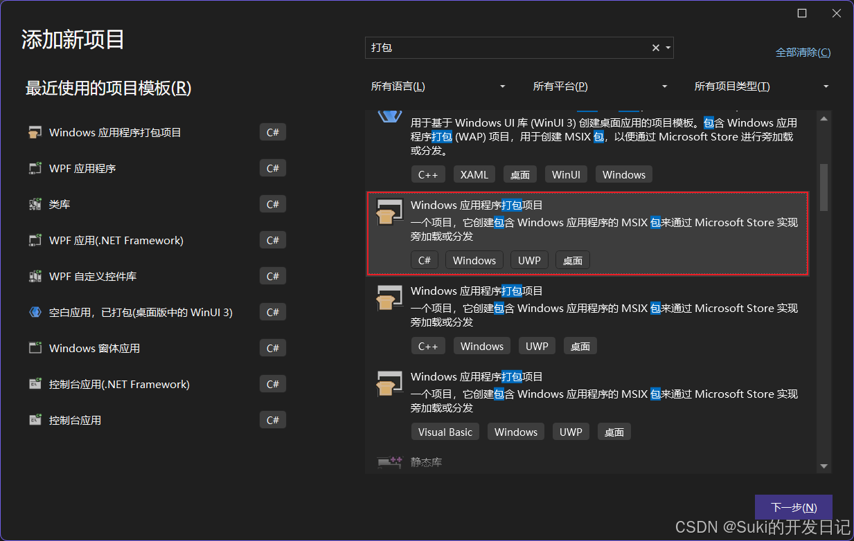Close the 添加新项目 dialog

tap(837, 13)
